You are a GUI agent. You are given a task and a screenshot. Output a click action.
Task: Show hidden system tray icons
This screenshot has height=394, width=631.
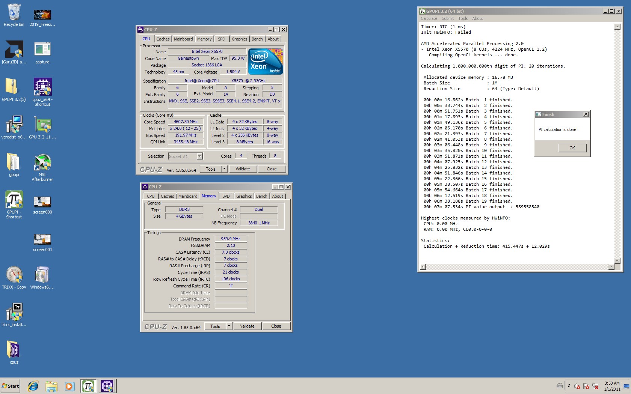click(x=569, y=386)
